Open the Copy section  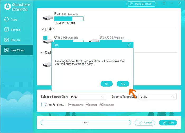[x=16, y=19]
